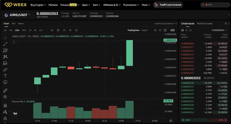
Task: Select the trend line drawing tool
Action: pyautogui.click(x=5, y=44)
